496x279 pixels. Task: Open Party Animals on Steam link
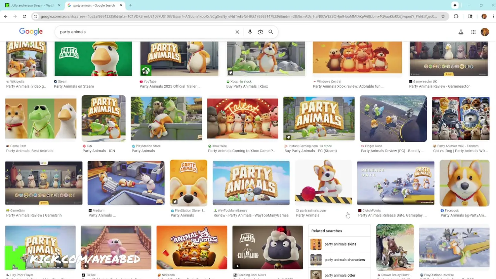(x=74, y=86)
